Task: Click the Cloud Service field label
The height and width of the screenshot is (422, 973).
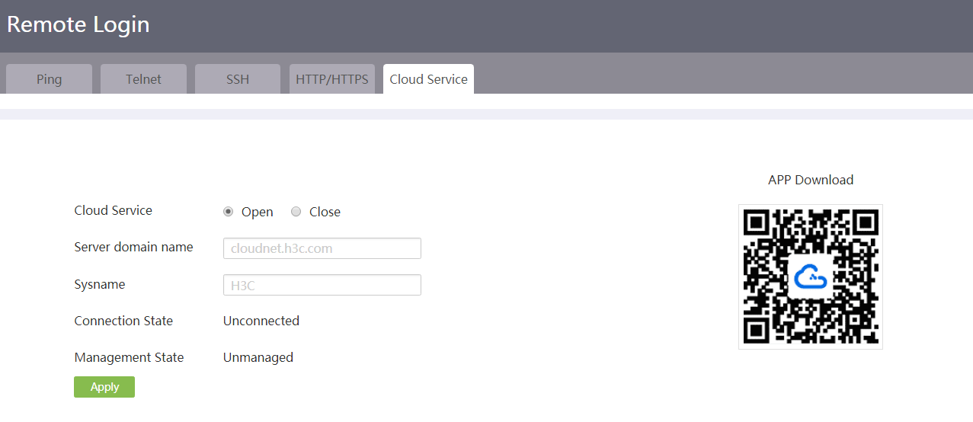Action: [113, 210]
